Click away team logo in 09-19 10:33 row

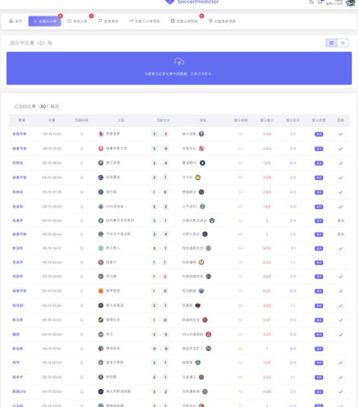click(201, 148)
